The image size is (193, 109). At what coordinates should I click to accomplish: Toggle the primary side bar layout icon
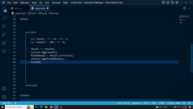(163, 2)
